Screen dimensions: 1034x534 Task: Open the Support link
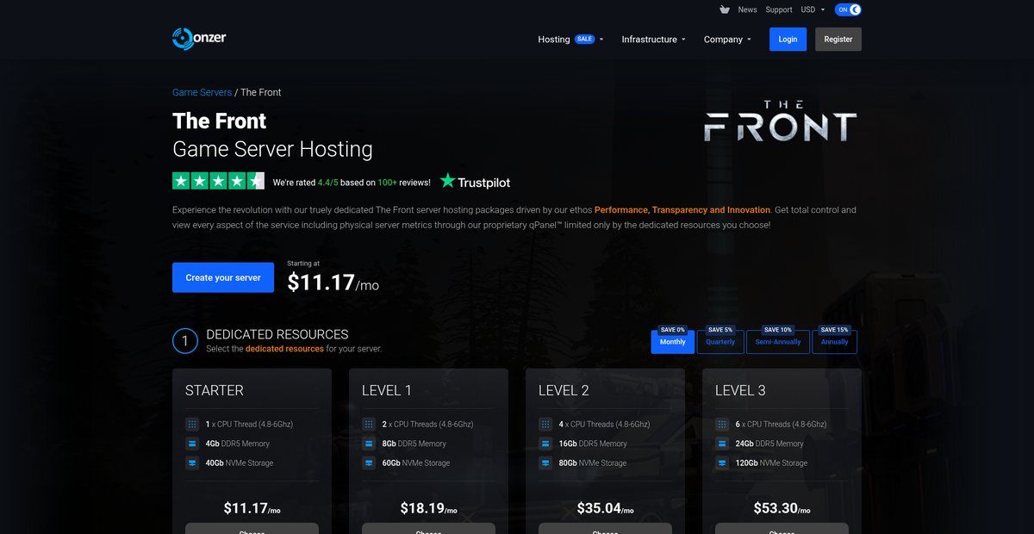[x=779, y=9]
